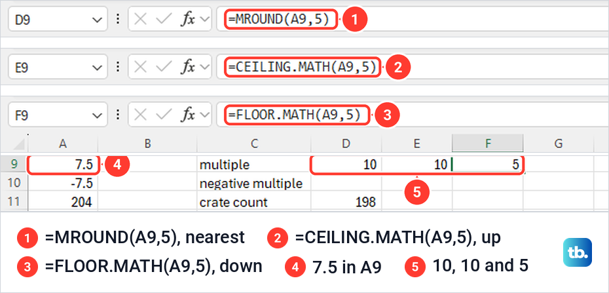Click the Insert Function fx icon in the D9 bar

point(187,20)
